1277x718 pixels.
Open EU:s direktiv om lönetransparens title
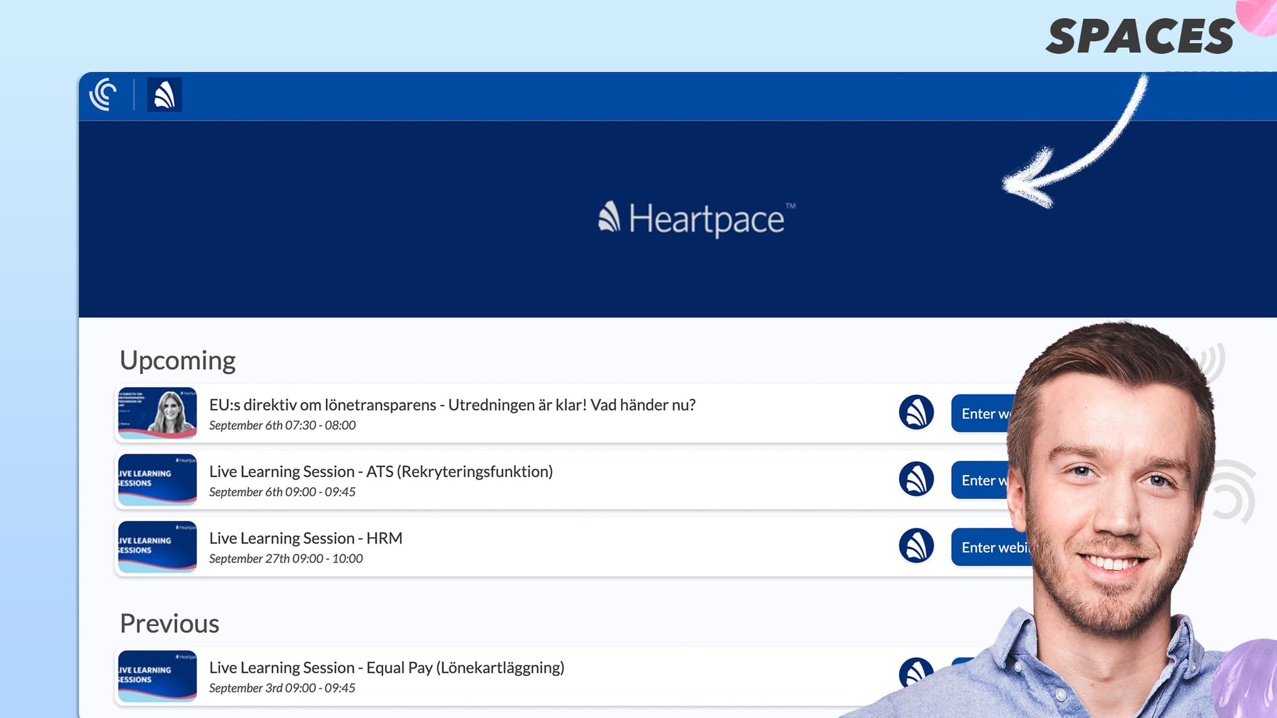point(452,405)
